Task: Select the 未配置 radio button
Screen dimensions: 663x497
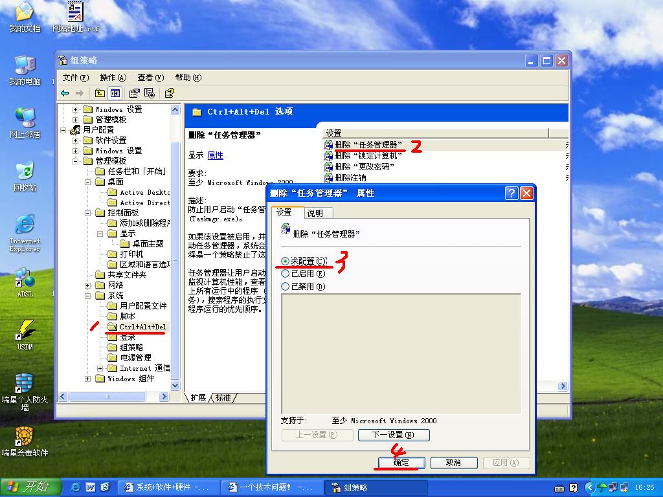Action: coord(285,261)
